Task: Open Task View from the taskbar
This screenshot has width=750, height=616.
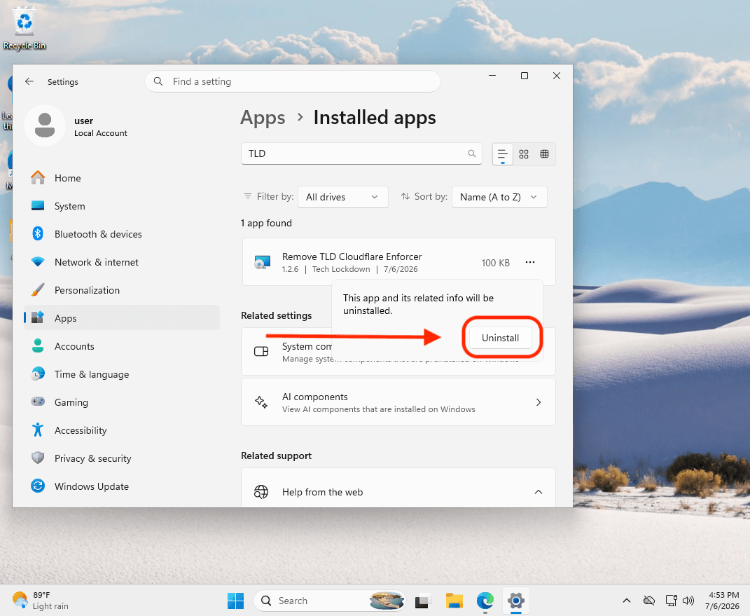Action: (423, 601)
